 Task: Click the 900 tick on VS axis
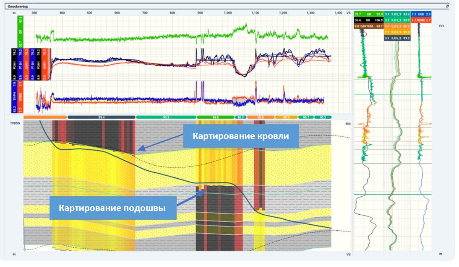click(x=200, y=13)
